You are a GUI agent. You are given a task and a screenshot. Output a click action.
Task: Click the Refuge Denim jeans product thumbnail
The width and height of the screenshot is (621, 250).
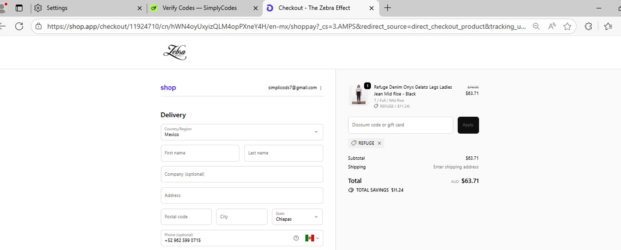pyautogui.click(x=359, y=95)
